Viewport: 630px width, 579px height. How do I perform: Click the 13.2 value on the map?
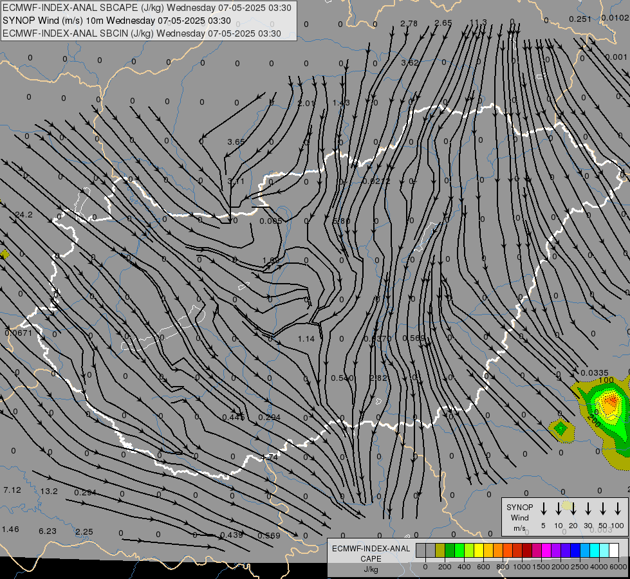click(x=49, y=492)
